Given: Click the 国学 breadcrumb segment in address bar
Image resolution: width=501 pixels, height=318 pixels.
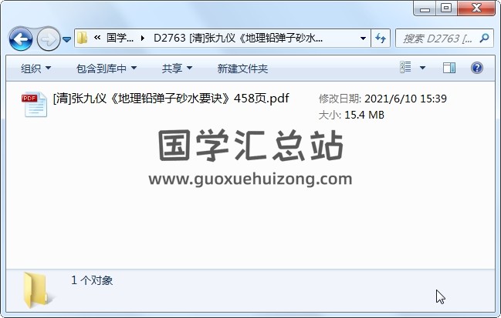Looking at the screenshot, I should [120, 38].
